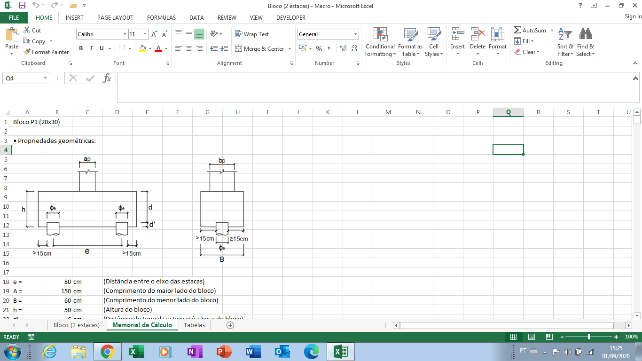Viewport: 642px width, 361px height.
Task: Click the Increase Decimal icon
Action: point(343,48)
